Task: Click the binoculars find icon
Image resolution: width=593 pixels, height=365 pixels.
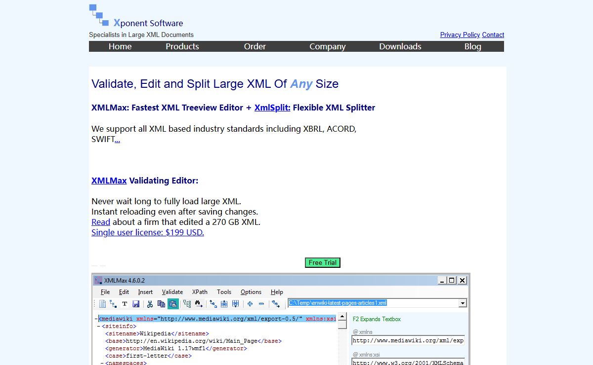Action: (199, 304)
